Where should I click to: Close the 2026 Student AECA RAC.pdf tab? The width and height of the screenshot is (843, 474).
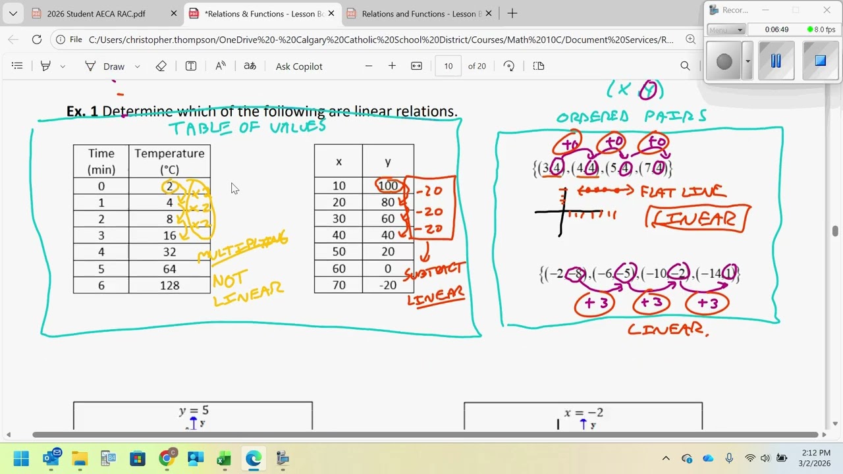174,13
